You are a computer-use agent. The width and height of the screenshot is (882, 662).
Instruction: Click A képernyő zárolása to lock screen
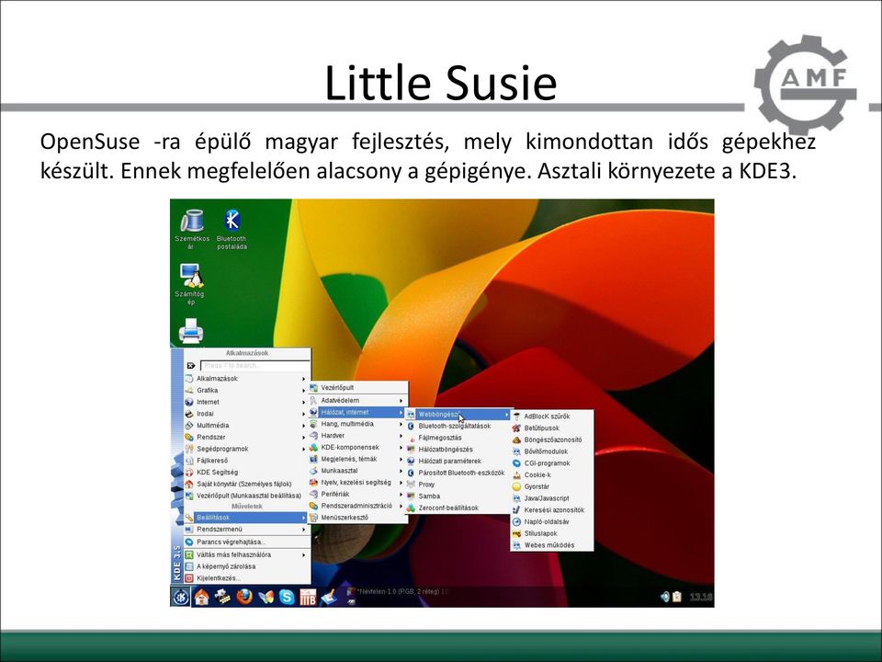coord(247,566)
